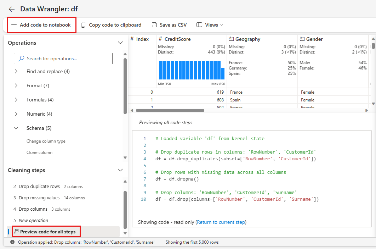The image size is (376, 249).
Task: Click the text type icon on Gender column
Action: [x=302, y=39]
